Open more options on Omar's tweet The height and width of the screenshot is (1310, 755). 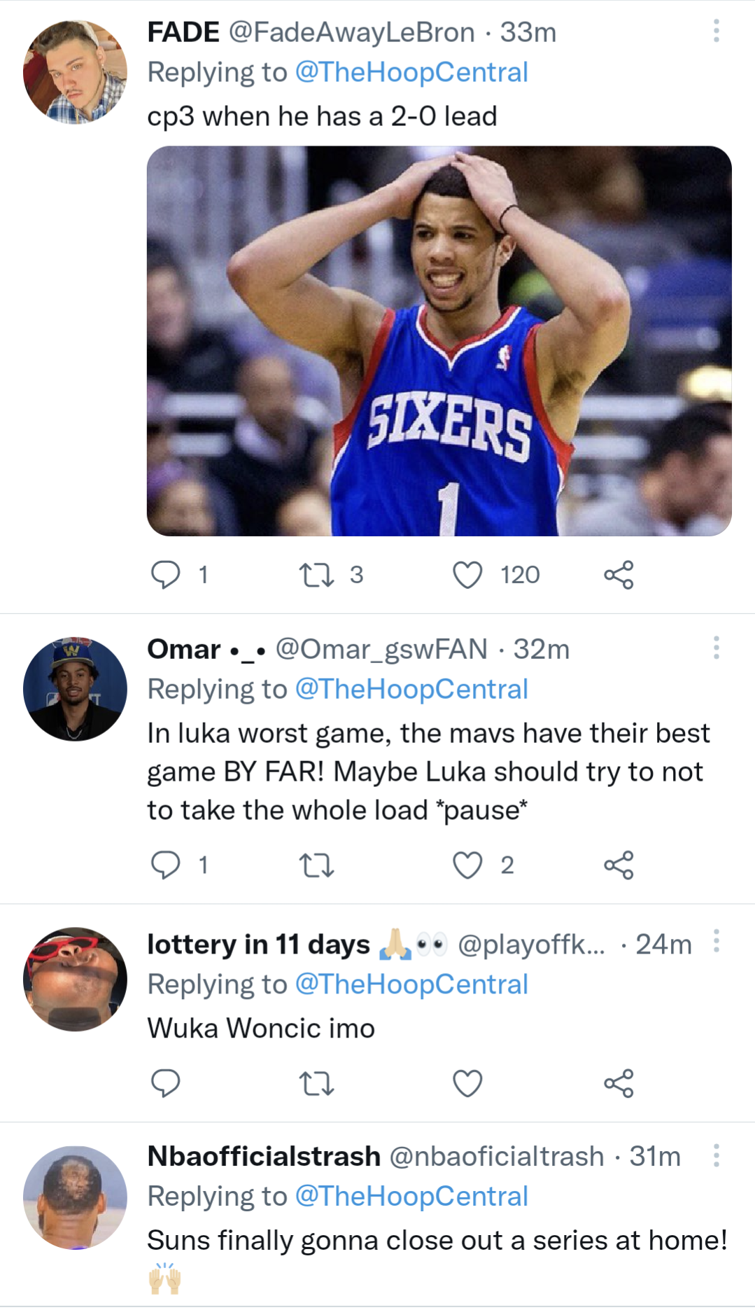[716, 648]
